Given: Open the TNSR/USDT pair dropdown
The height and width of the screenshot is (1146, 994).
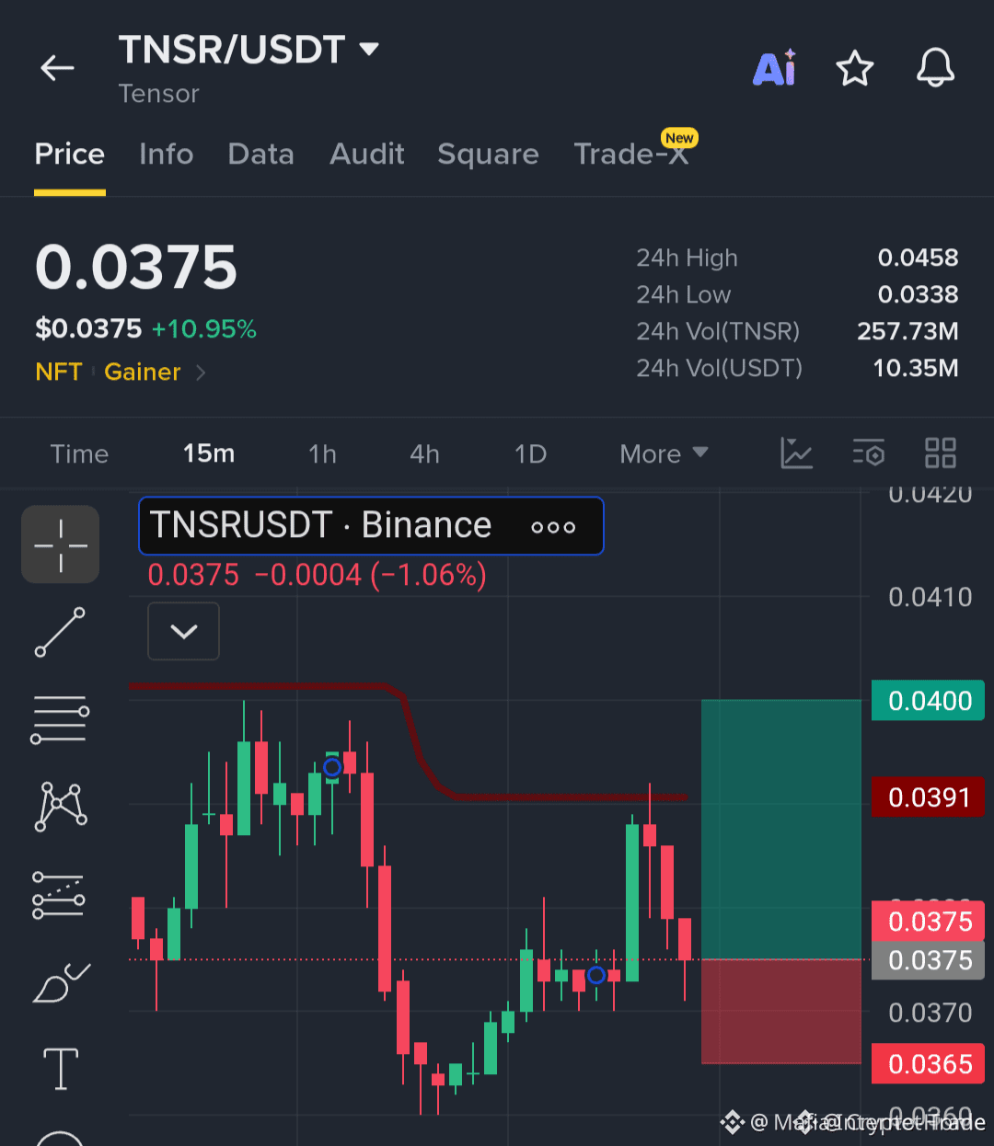Looking at the screenshot, I should pyautogui.click(x=369, y=49).
